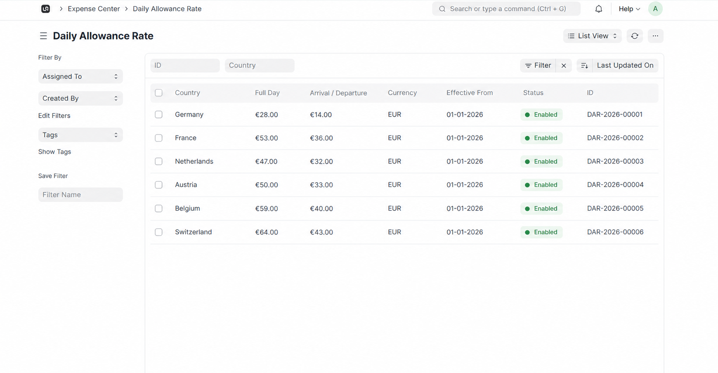
Task: Click the Filter button
Action: 538,66
